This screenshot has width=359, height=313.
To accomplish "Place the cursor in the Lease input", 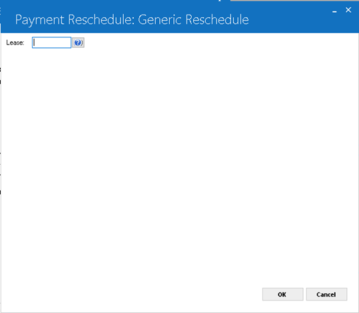I will [x=51, y=43].
